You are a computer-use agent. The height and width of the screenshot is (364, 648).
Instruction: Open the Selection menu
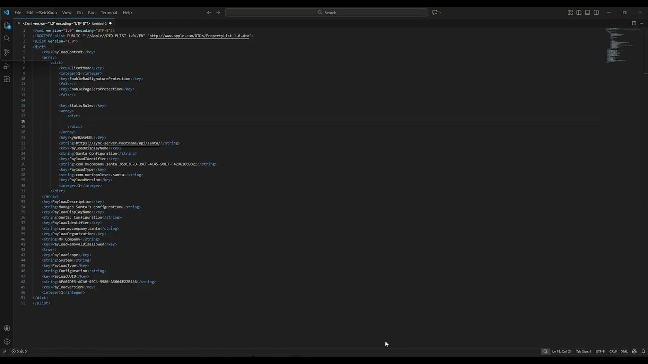tap(47, 12)
